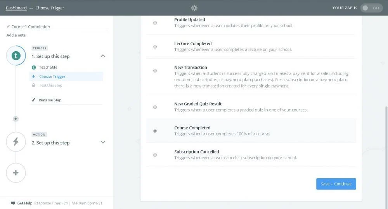Click the Zapier logo icon in header
The width and height of the screenshot is (388, 209).
[194, 8]
